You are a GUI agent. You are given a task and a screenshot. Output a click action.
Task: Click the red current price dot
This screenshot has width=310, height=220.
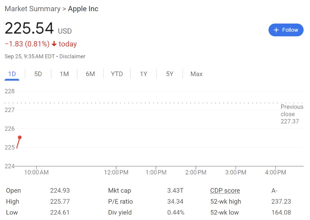[20, 137]
